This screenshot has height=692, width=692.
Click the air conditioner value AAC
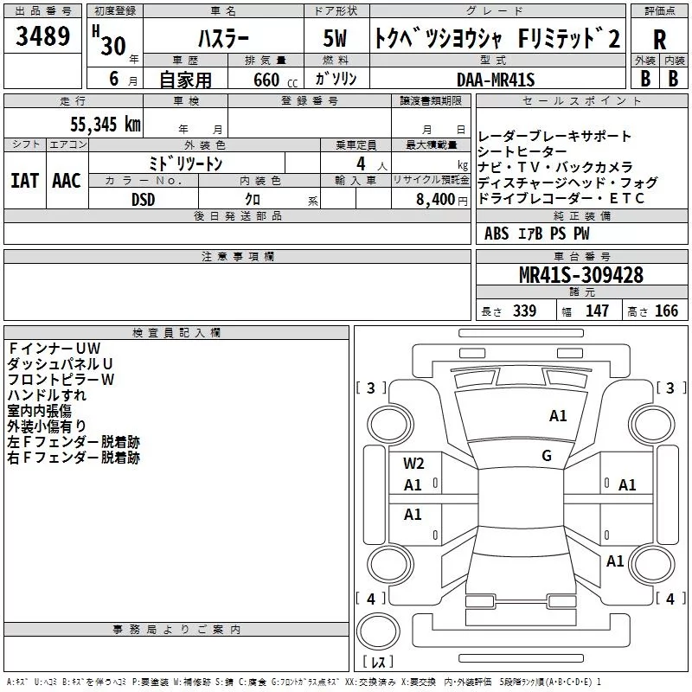[67, 181]
